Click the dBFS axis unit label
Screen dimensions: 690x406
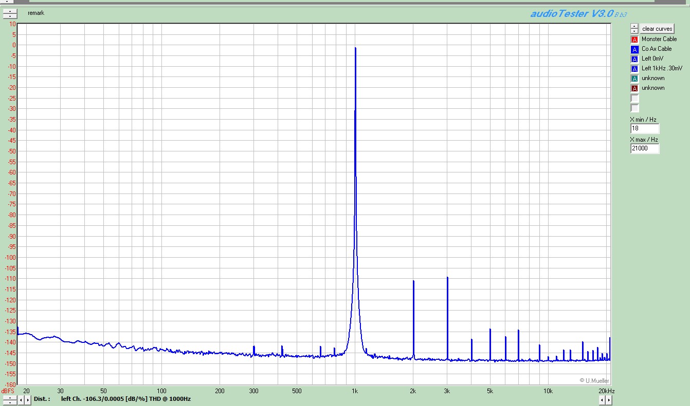pos(8,391)
